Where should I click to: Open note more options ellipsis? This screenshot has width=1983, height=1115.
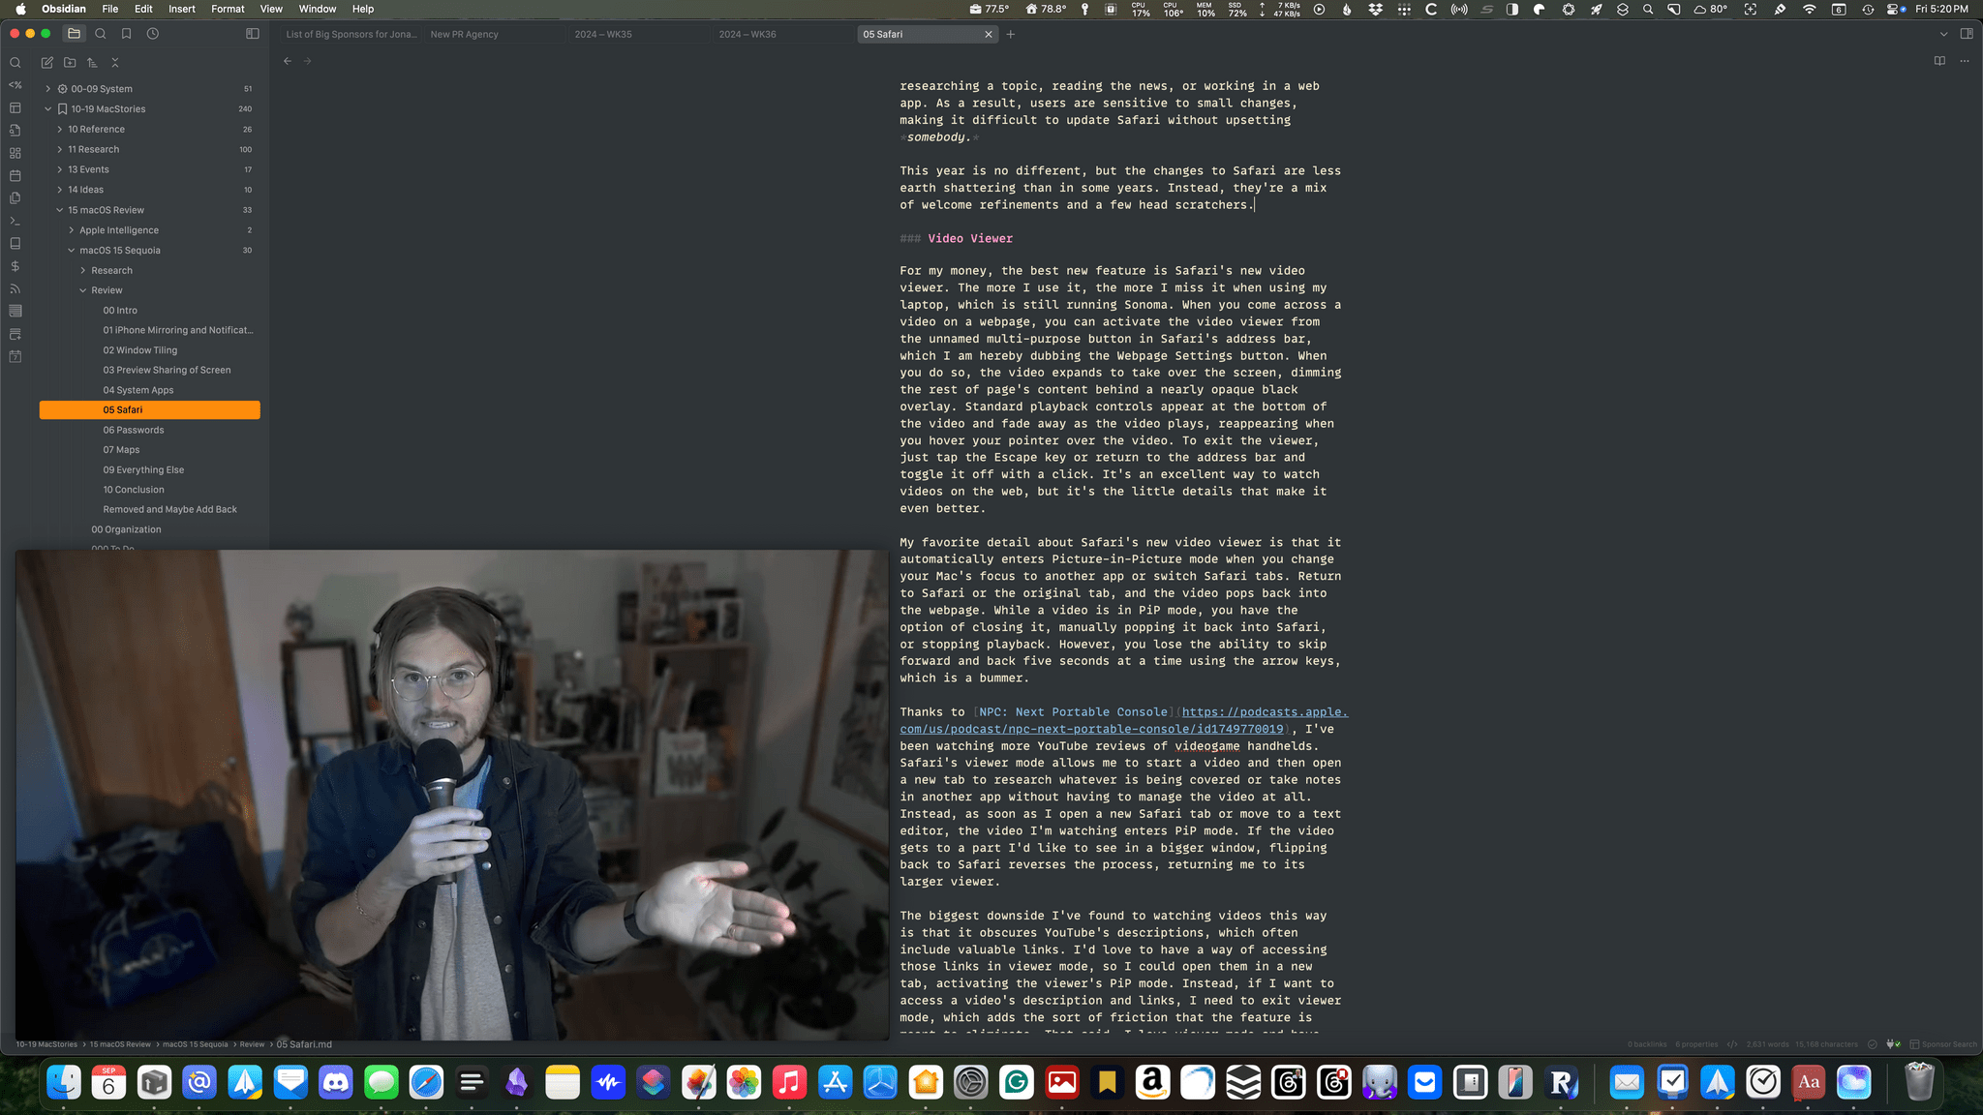pos(1965,61)
